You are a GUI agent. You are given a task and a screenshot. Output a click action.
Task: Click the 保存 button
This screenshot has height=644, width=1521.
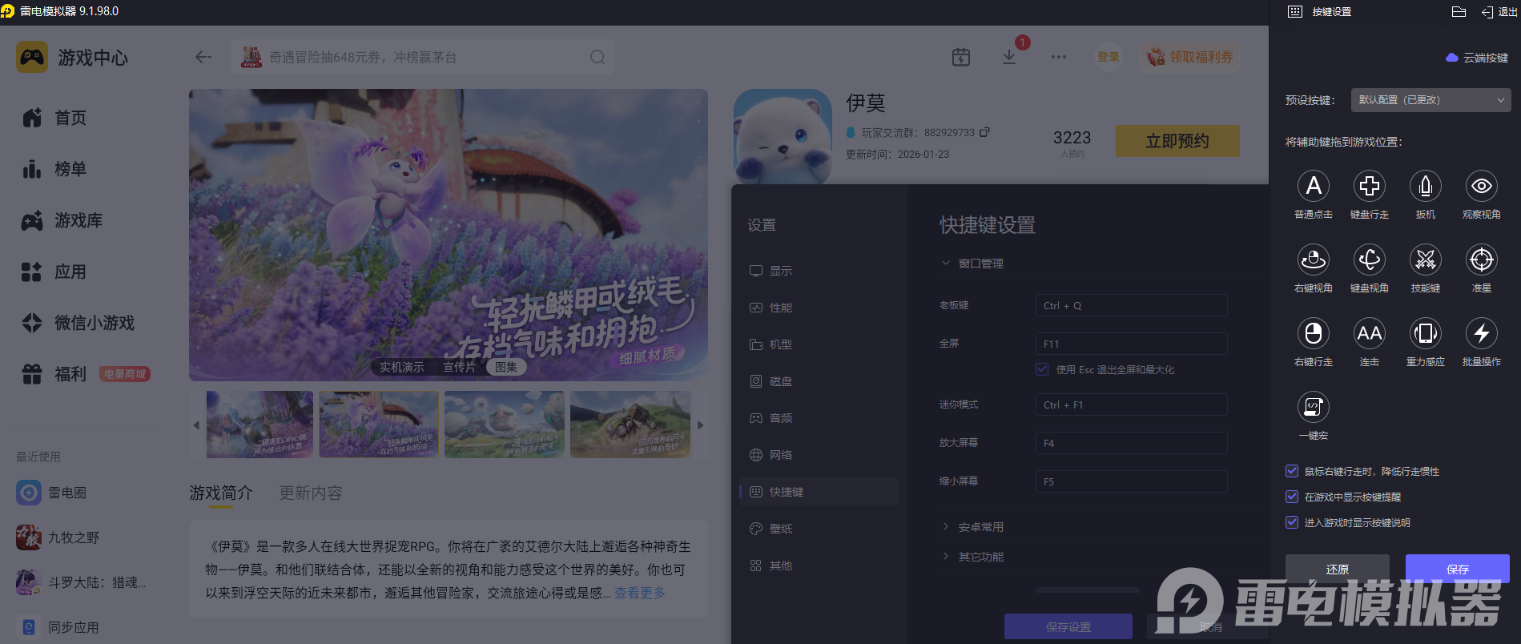[x=1457, y=569]
